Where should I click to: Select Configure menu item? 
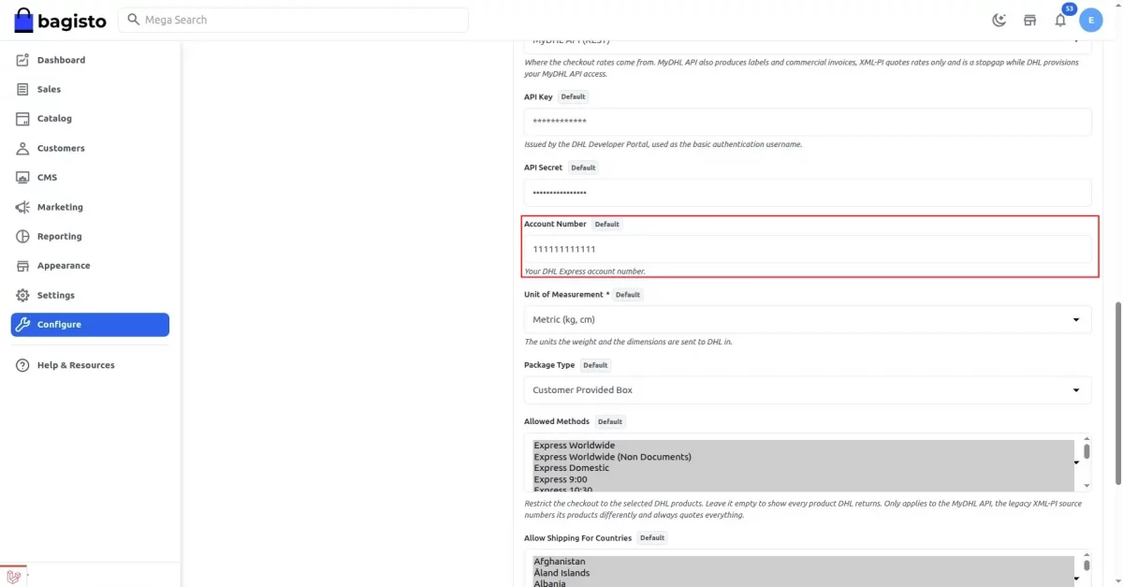(90, 325)
